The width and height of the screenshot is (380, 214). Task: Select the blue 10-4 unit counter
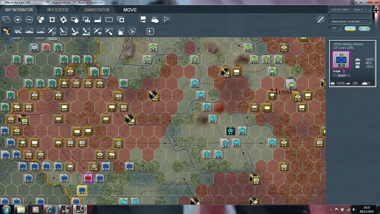coord(100,178)
